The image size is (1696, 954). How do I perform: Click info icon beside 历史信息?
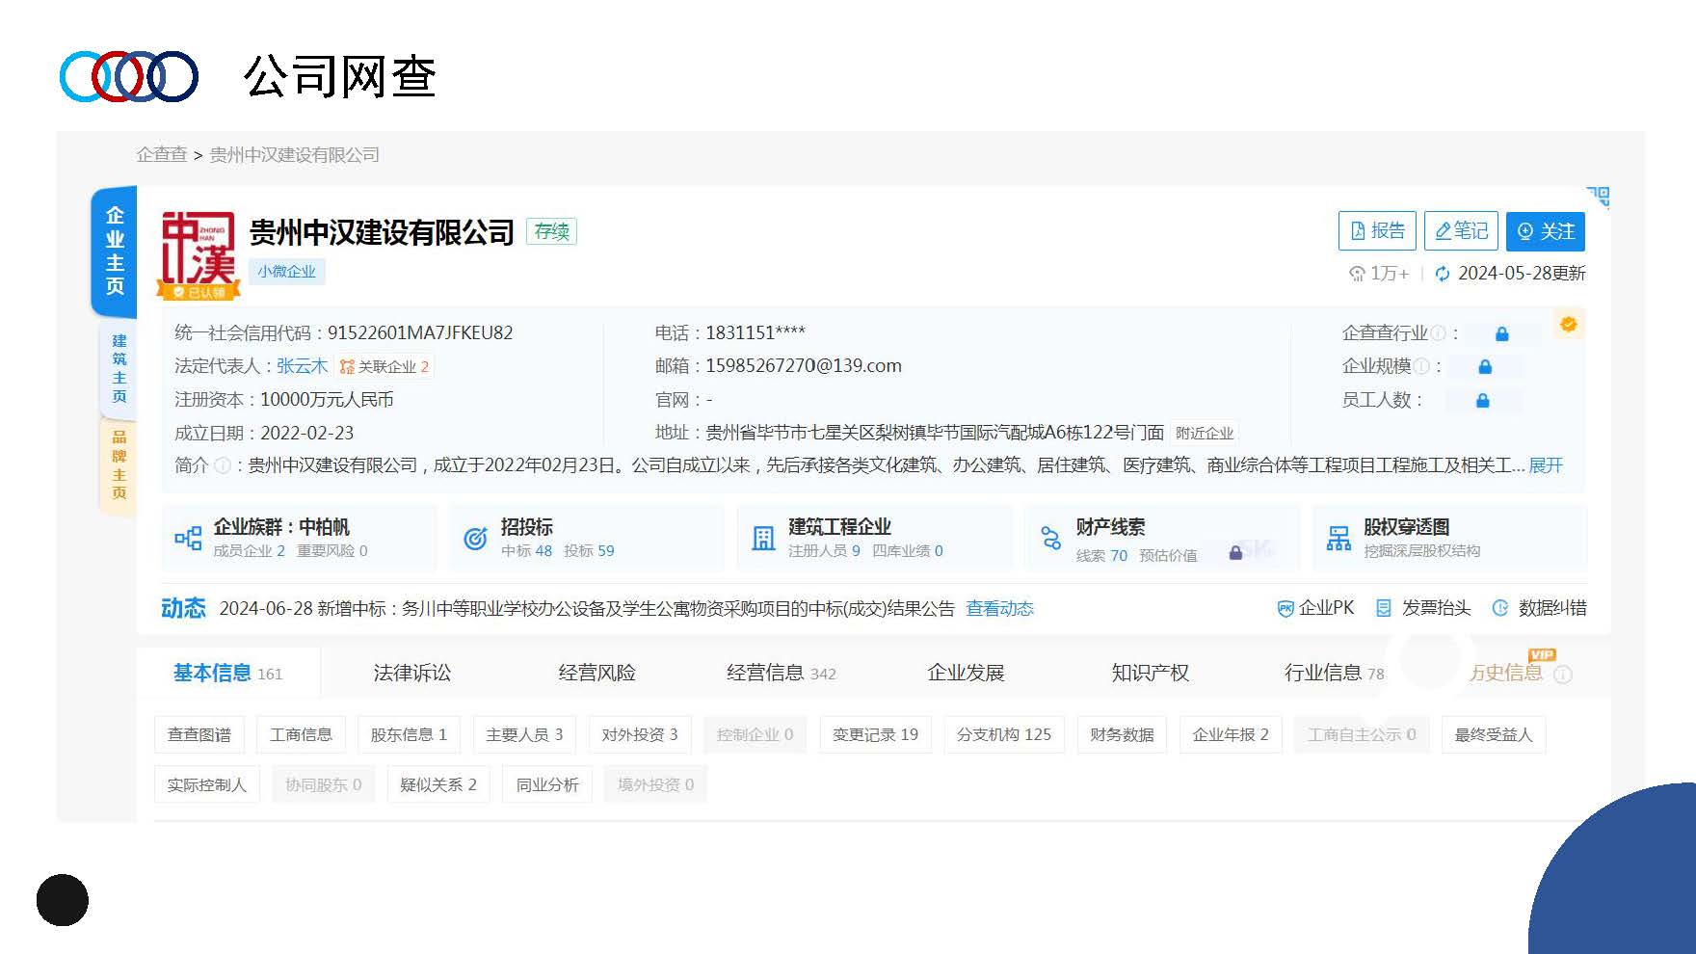(1563, 675)
